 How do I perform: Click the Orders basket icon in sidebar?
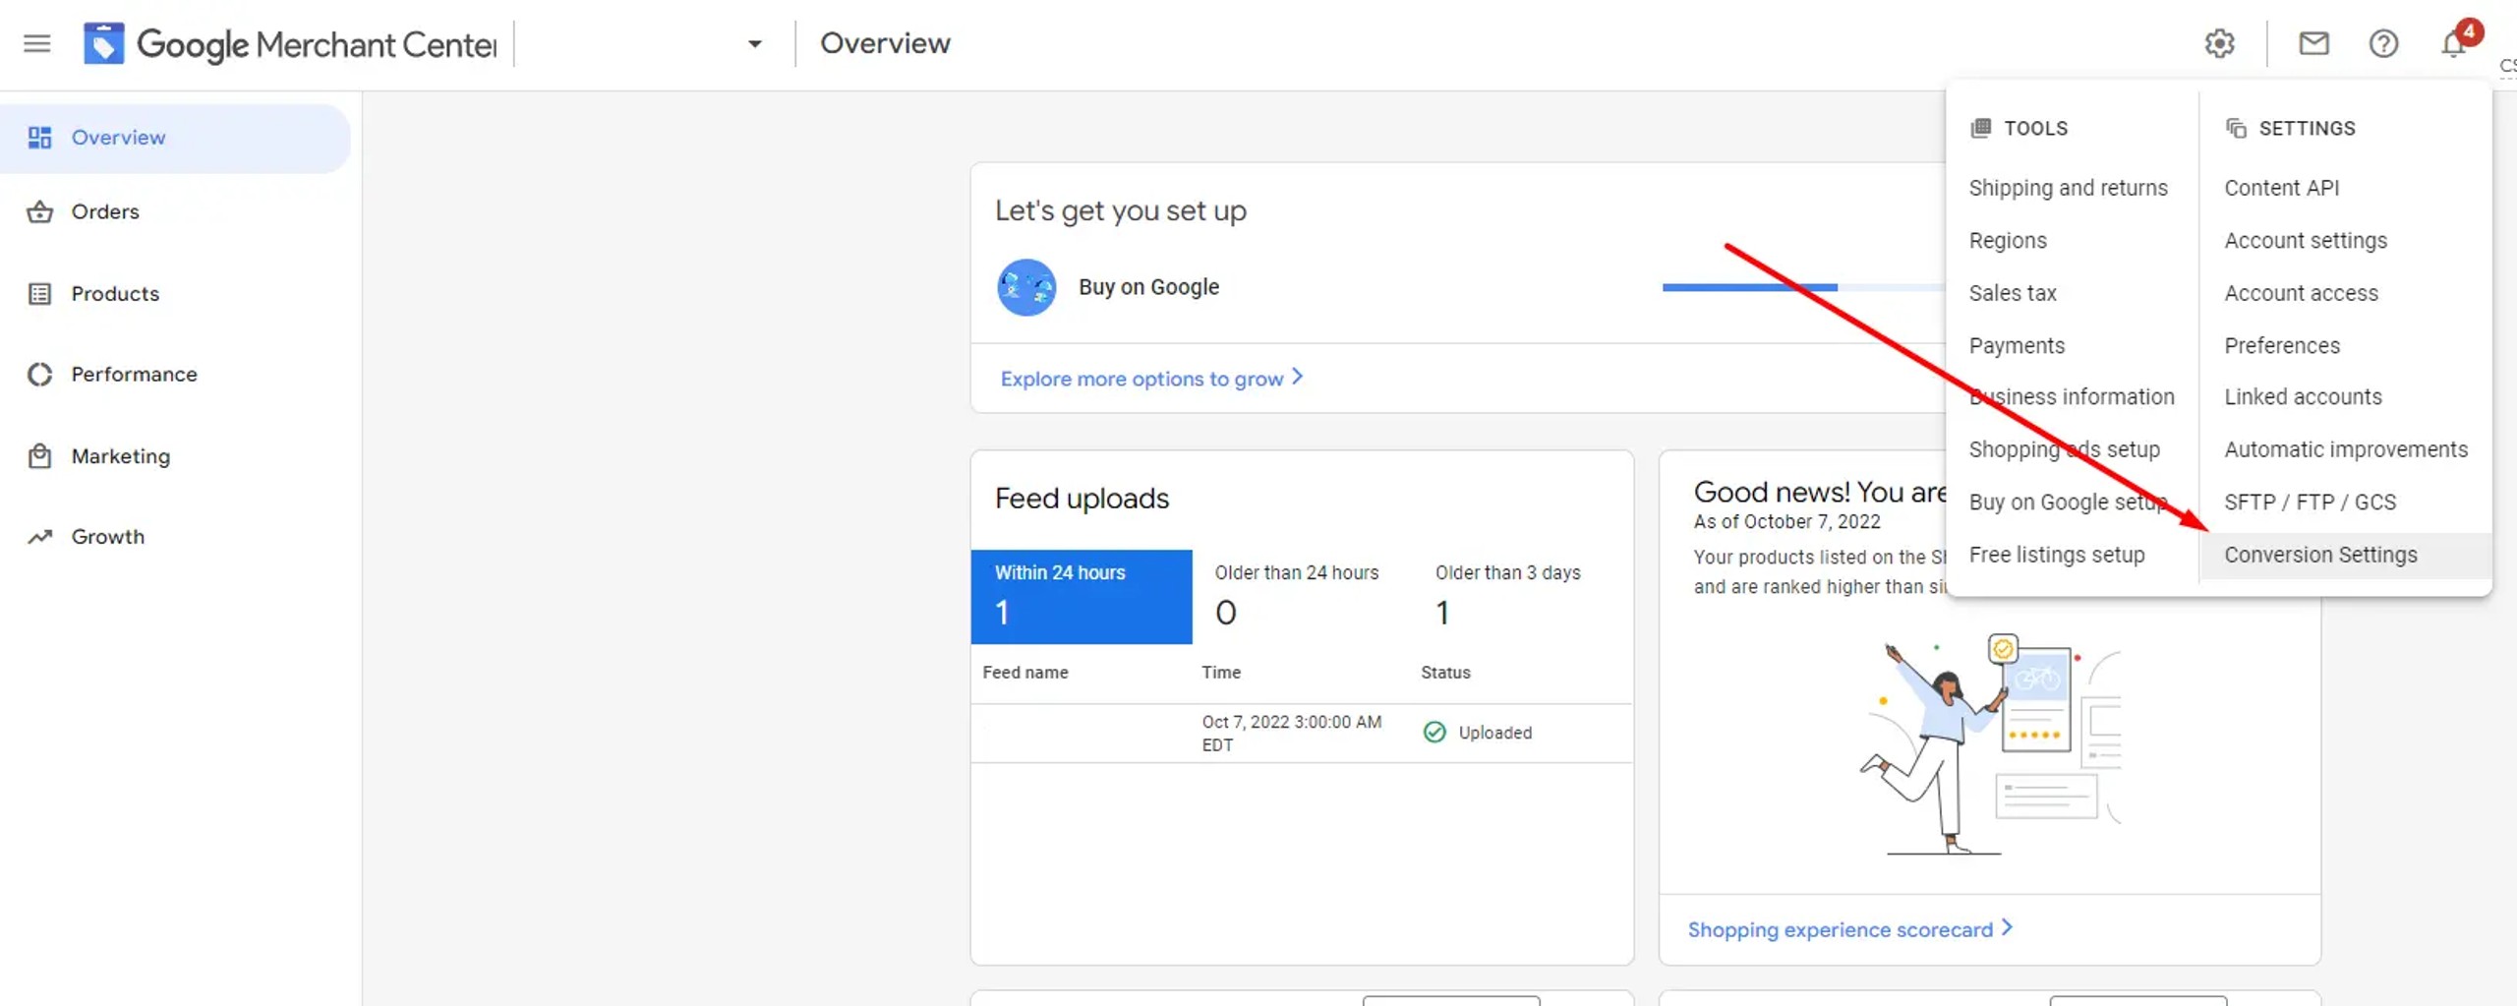tap(39, 211)
